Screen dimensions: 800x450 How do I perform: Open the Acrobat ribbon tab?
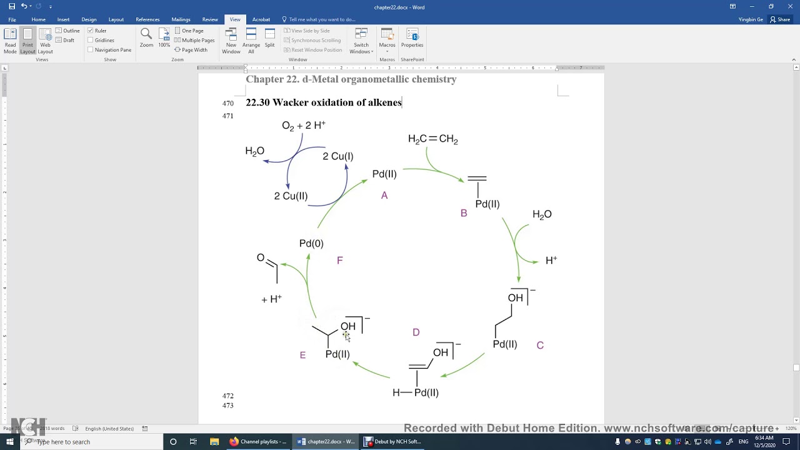coord(261,19)
